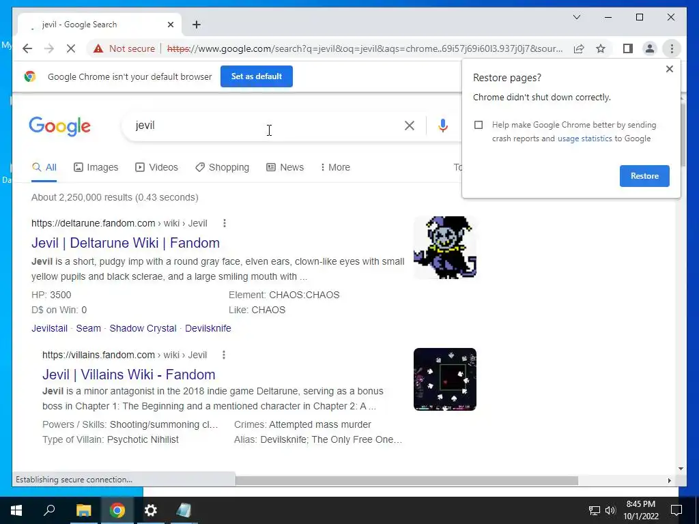Go back using the browser back arrow
699x524 pixels.
click(27, 48)
